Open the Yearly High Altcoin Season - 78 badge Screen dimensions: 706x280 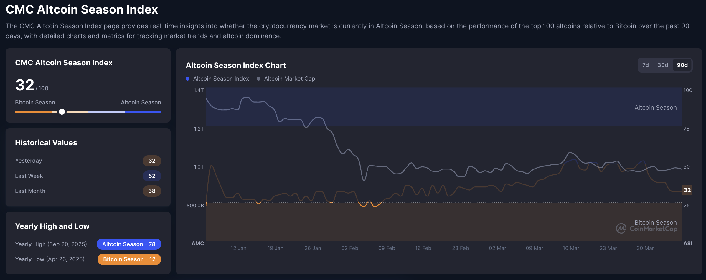click(129, 244)
